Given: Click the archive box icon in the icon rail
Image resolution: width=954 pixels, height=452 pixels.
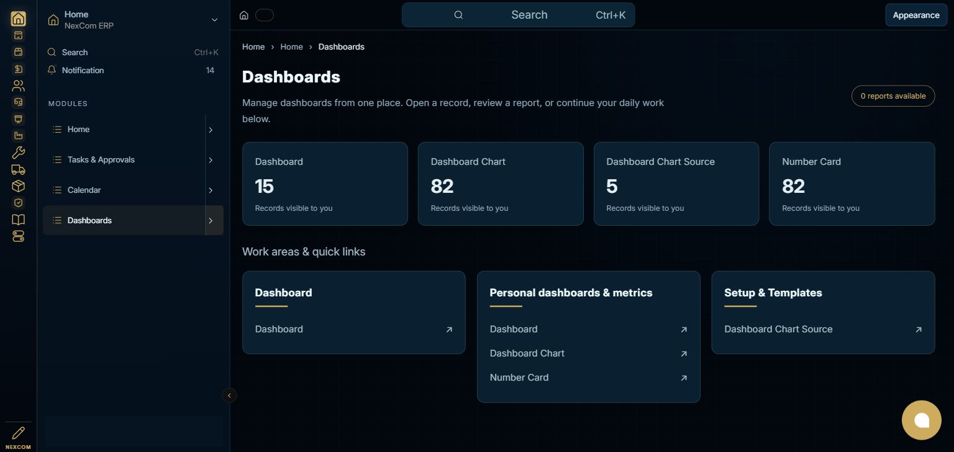Looking at the screenshot, I should pos(19,35).
